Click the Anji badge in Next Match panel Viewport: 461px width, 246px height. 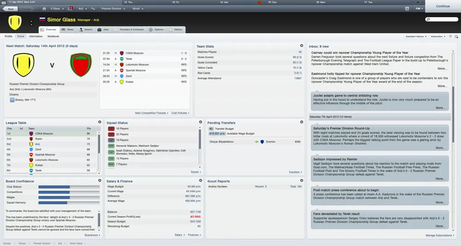24,65
